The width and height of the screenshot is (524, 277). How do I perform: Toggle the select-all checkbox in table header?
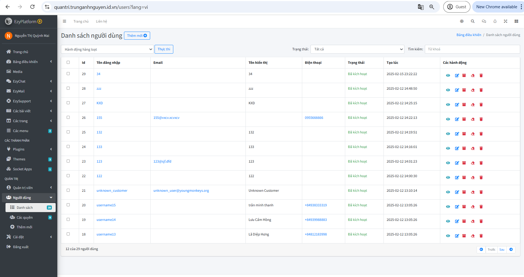point(68,62)
